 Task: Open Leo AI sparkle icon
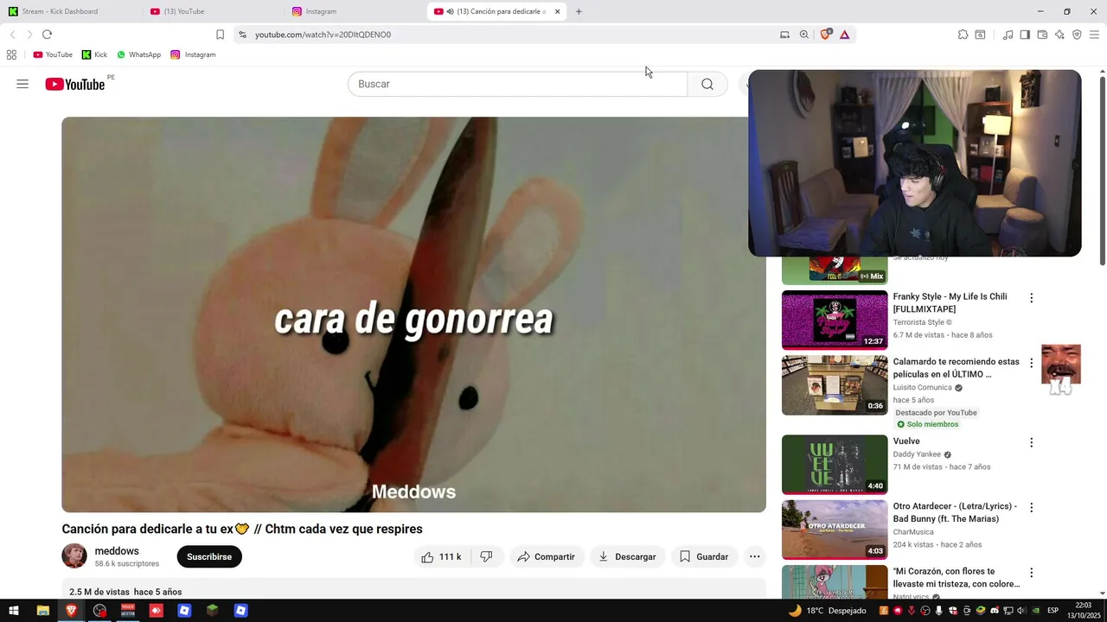point(1059,35)
